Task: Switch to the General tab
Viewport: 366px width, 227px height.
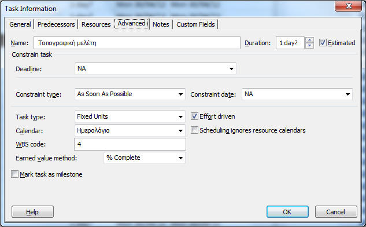Action: 20,24
